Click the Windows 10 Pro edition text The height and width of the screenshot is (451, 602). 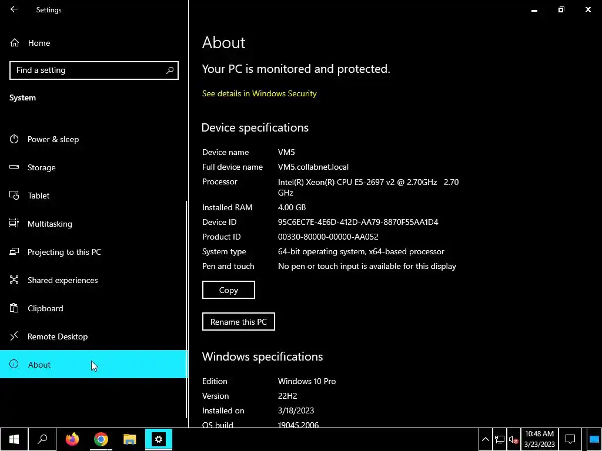[x=307, y=381]
